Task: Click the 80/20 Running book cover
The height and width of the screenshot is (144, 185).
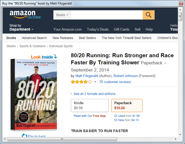Action: point(34,95)
